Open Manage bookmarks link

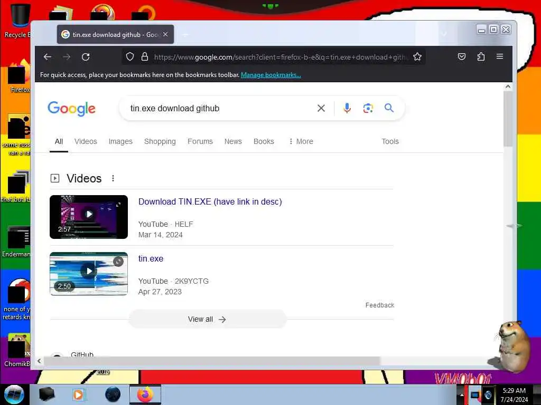(x=271, y=75)
